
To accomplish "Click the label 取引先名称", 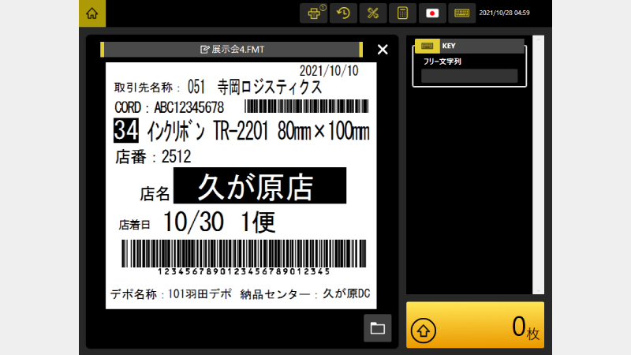I will click(x=144, y=88).
